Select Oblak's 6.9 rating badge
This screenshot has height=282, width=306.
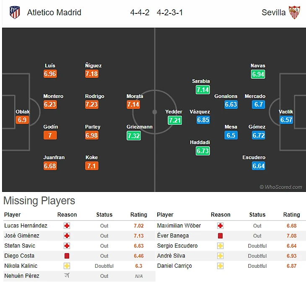23,120
